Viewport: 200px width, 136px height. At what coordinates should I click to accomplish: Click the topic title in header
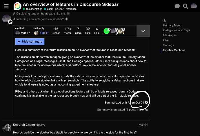(70, 4)
